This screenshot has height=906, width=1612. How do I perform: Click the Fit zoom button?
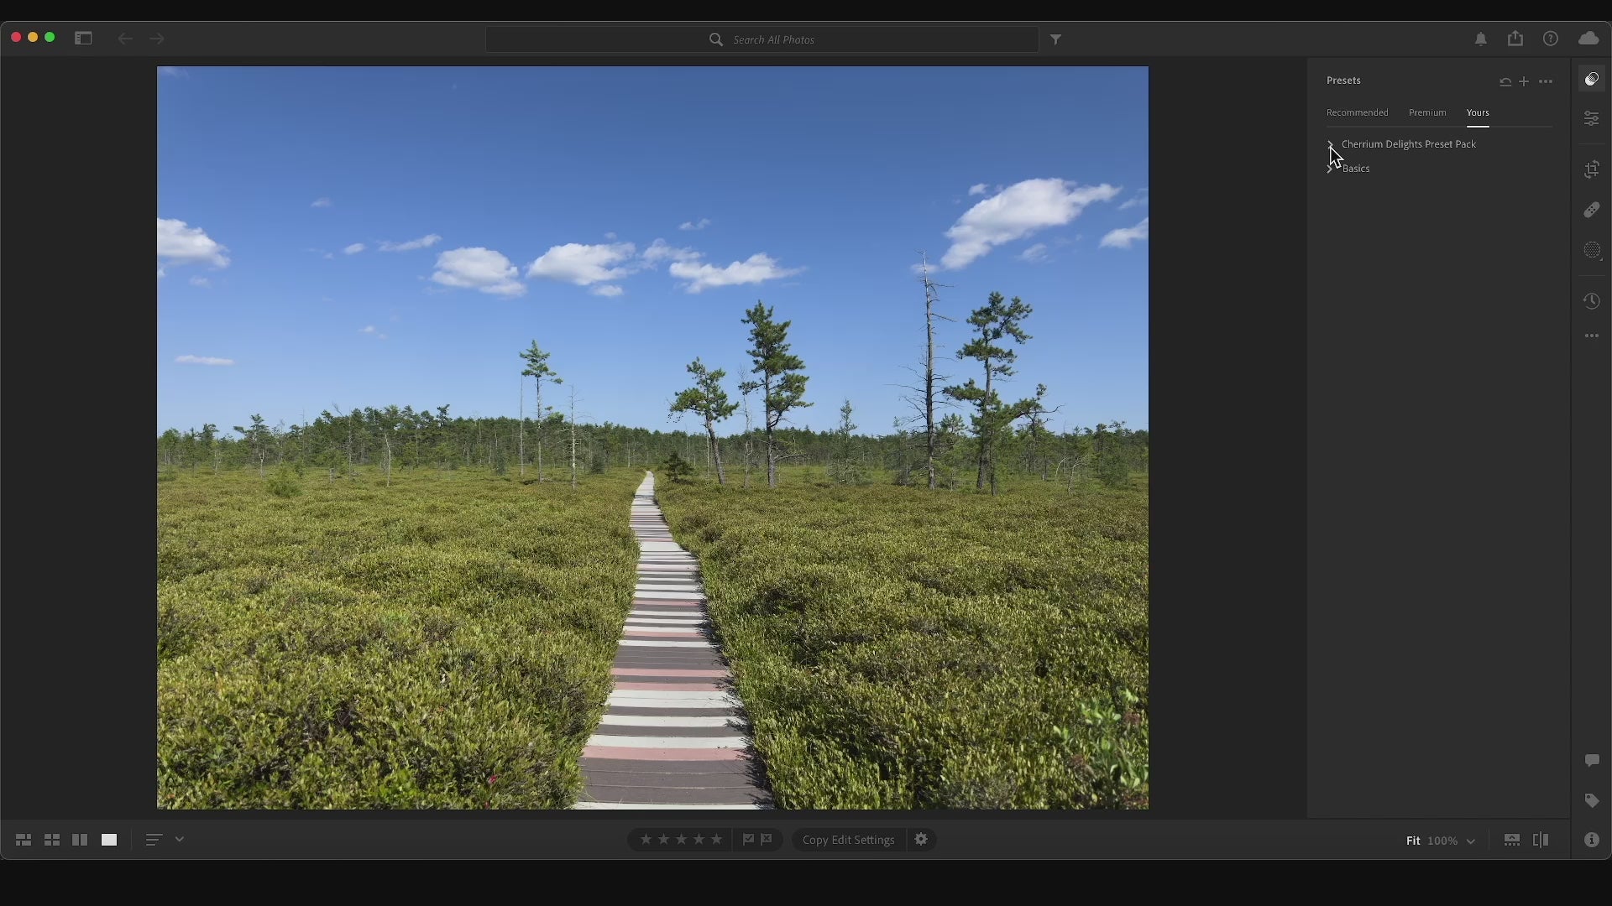(x=1413, y=841)
